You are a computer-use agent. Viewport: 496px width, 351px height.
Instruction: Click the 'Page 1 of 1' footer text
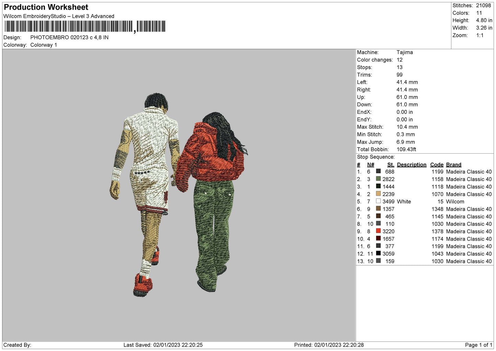(478, 345)
